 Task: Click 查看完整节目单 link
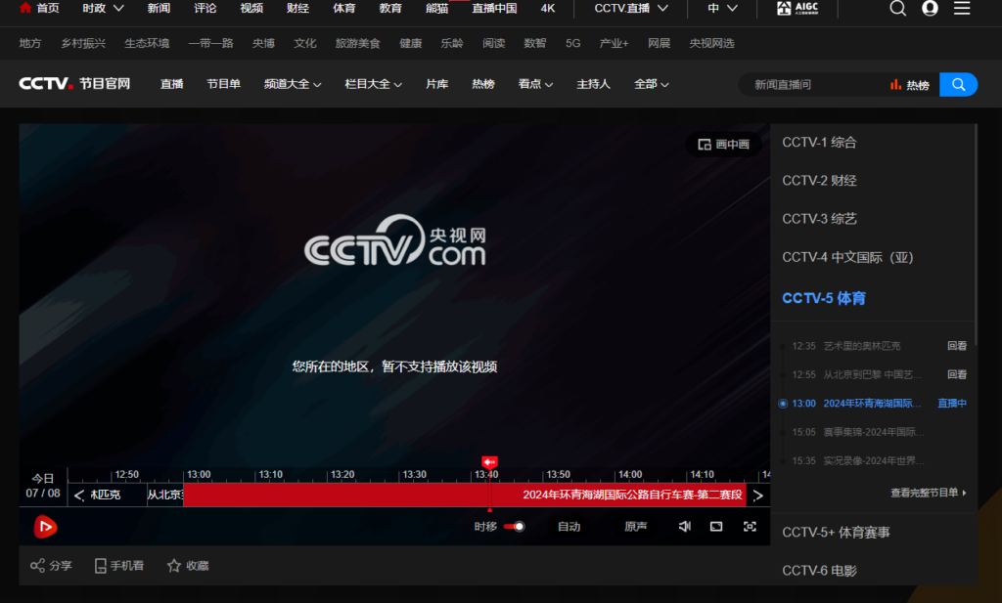pos(928,494)
